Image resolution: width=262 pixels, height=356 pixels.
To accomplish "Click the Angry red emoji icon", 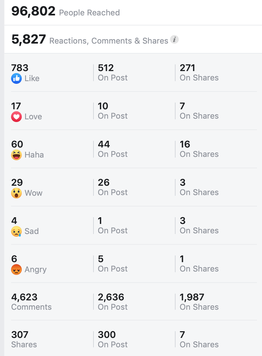I will (16, 270).
